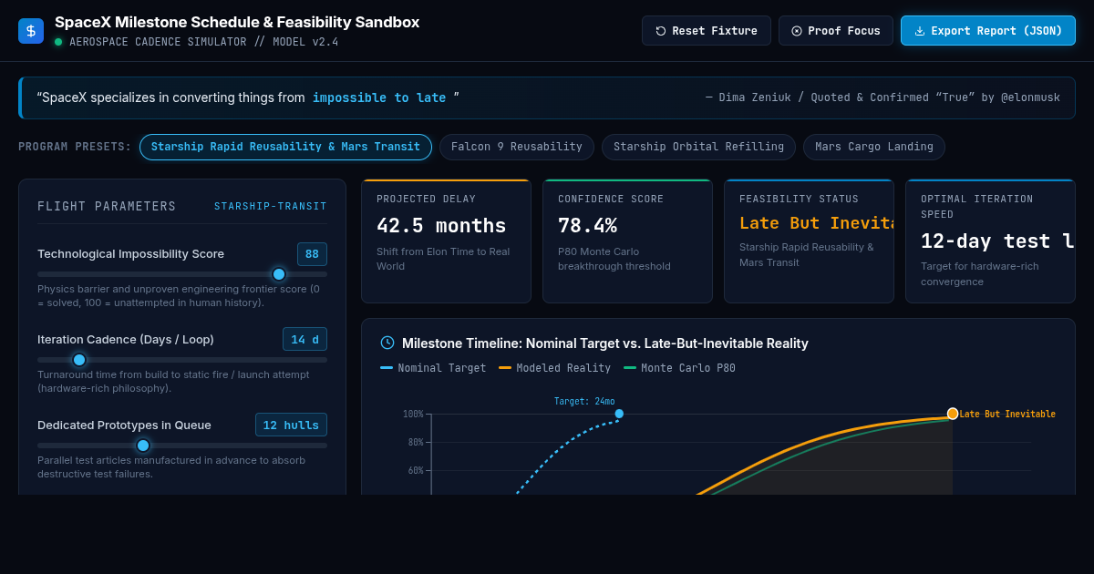Screen dimensions: 1094x574
Task: Click the clock icon beside Milestone Timeline
Action: tap(387, 343)
